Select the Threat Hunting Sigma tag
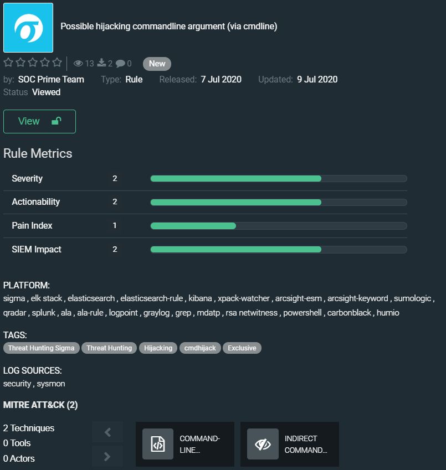The width and height of the screenshot is (446, 470). click(x=42, y=348)
